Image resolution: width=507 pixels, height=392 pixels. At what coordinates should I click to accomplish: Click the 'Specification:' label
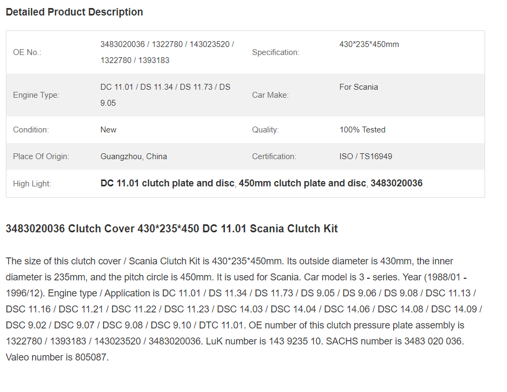[276, 52]
